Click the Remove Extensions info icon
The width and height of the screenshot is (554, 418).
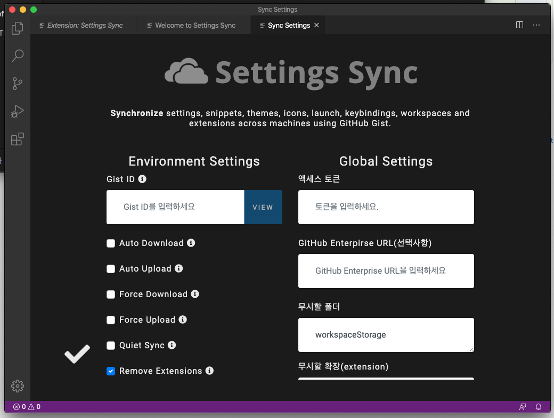[209, 370]
